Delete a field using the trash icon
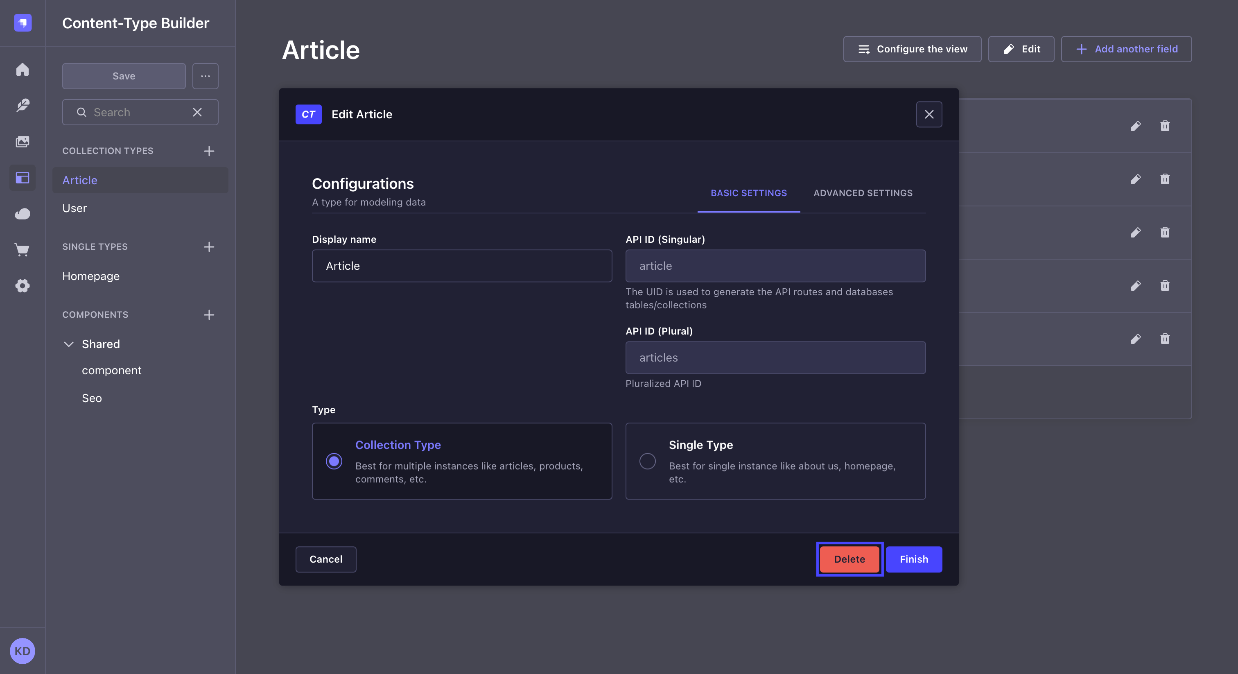The height and width of the screenshot is (674, 1238). click(x=1166, y=126)
